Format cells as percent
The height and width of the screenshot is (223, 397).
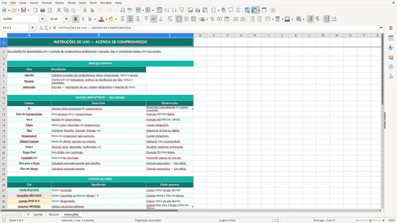pyautogui.click(x=212, y=19)
